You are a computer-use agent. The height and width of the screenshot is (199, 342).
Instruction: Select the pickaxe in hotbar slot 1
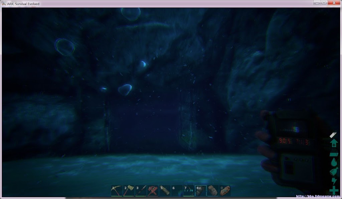pyautogui.click(x=117, y=191)
